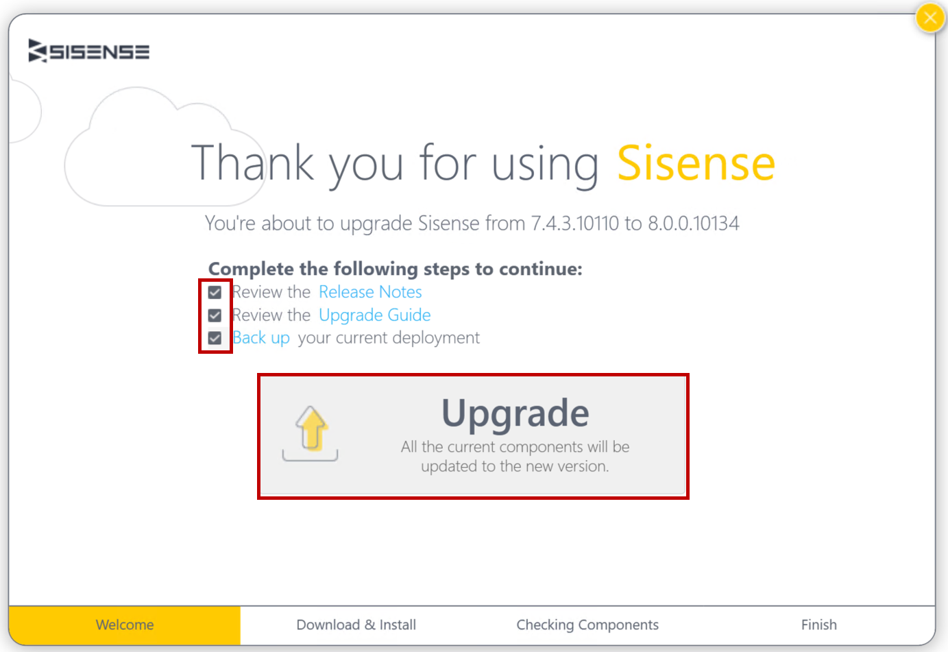Click the Upgrade description text
The width and height of the screenshot is (948, 652).
click(515, 457)
